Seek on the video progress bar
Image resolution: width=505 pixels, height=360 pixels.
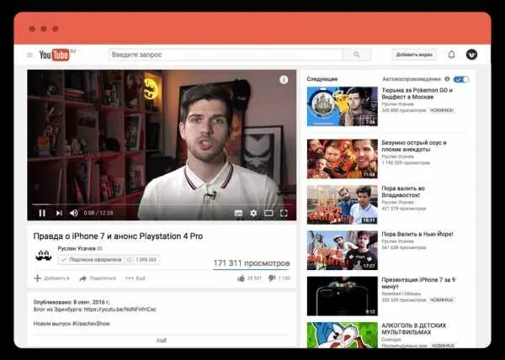[162, 204]
